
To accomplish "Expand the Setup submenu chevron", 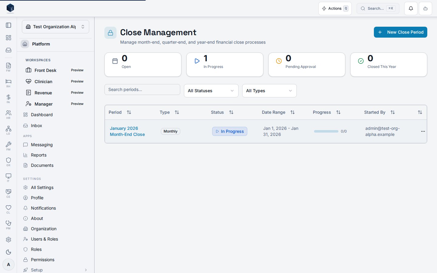I will click(x=86, y=270).
